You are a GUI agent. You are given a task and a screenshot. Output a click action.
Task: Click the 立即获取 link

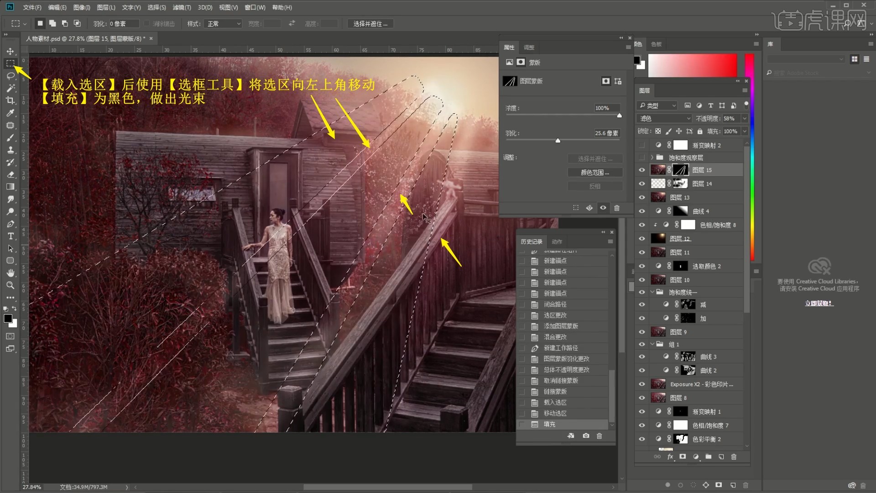tap(819, 303)
